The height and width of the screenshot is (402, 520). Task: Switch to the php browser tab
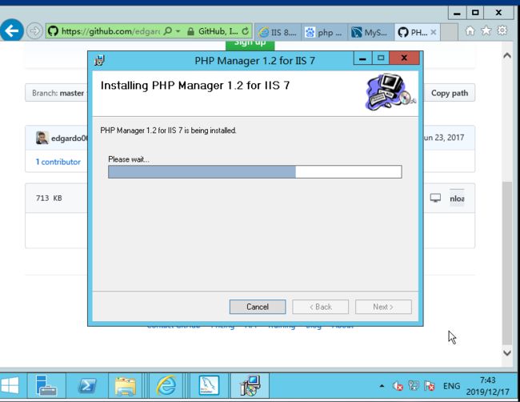pyautogui.click(x=324, y=32)
